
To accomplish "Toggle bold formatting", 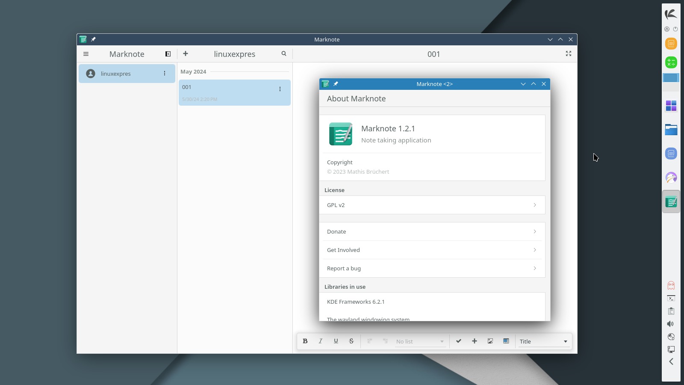I will click(x=305, y=341).
